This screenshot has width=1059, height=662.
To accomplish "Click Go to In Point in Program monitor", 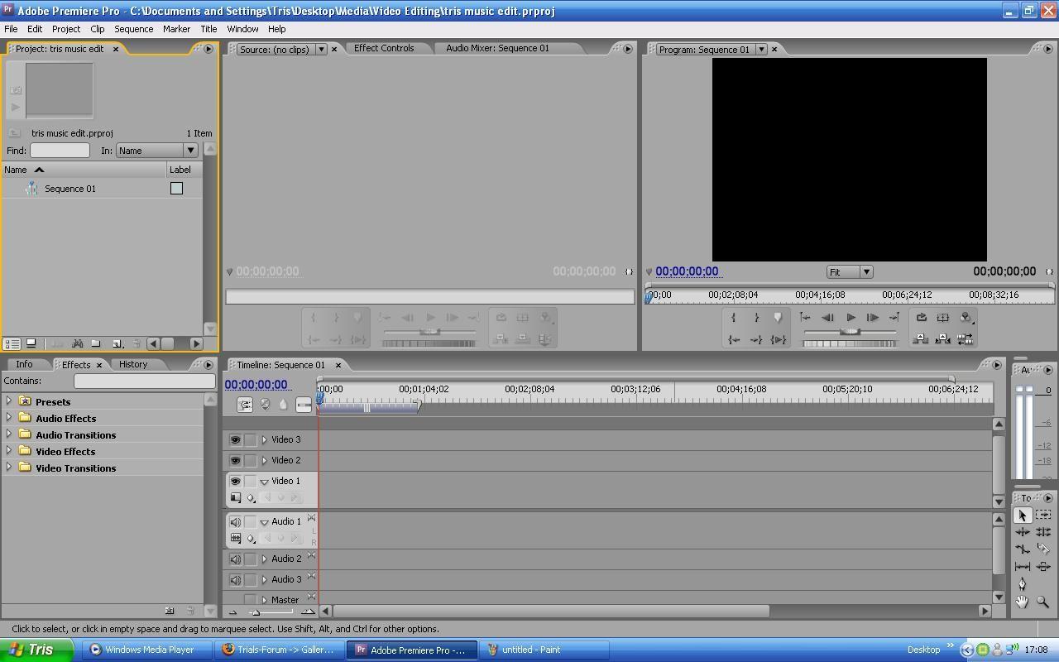I will (x=734, y=339).
